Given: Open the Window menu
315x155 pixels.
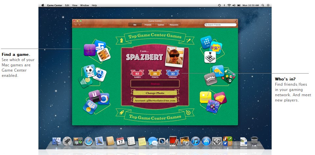Looking at the screenshot, I should [x=84, y=5].
